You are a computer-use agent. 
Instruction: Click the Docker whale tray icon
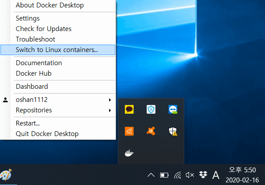click(129, 153)
